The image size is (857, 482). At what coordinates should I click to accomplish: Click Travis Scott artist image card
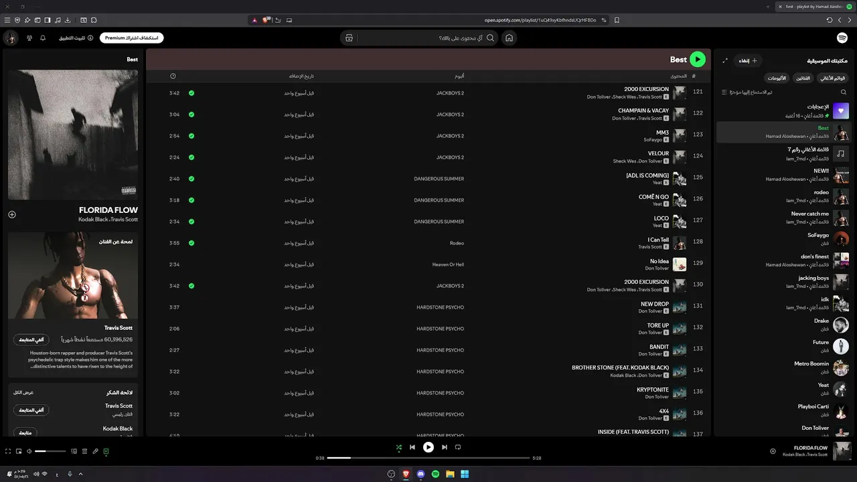[x=73, y=275]
